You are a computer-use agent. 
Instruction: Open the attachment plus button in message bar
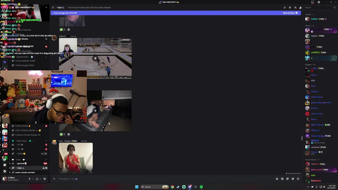click(x=54, y=179)
